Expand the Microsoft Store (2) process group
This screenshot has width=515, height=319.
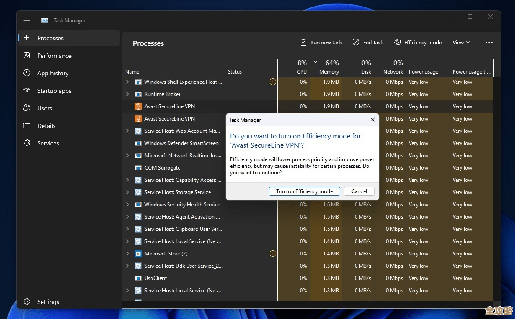tap(128, 254)
